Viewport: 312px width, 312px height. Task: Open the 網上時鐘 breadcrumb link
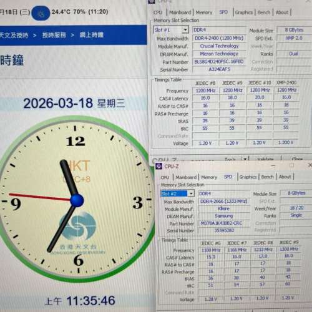click(92, 34)
